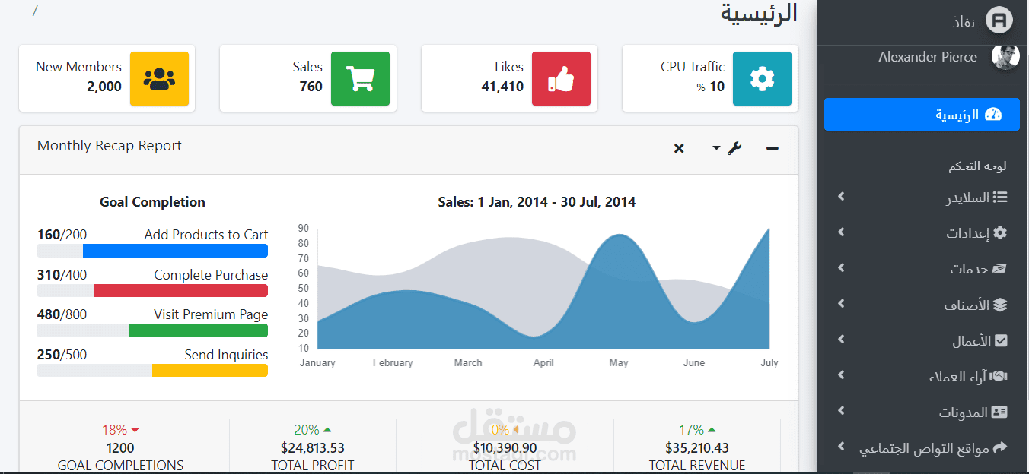Viewport: 1029px width, 474px height.
Task: Click the نفاذ brand name link
Action: [x=963, y=21]
